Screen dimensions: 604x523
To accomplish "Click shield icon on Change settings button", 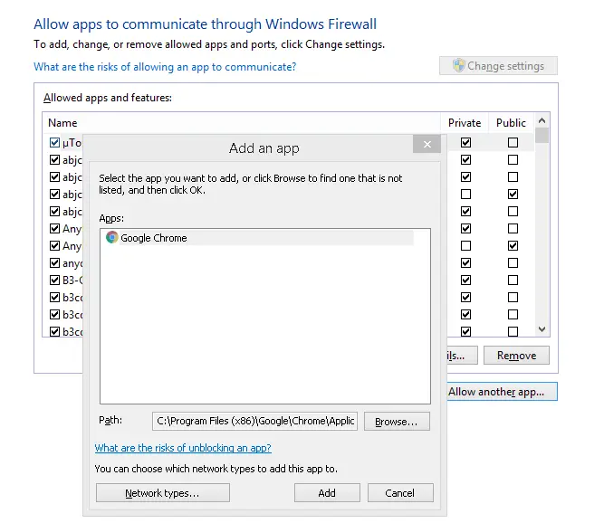I will pos(458,65).
